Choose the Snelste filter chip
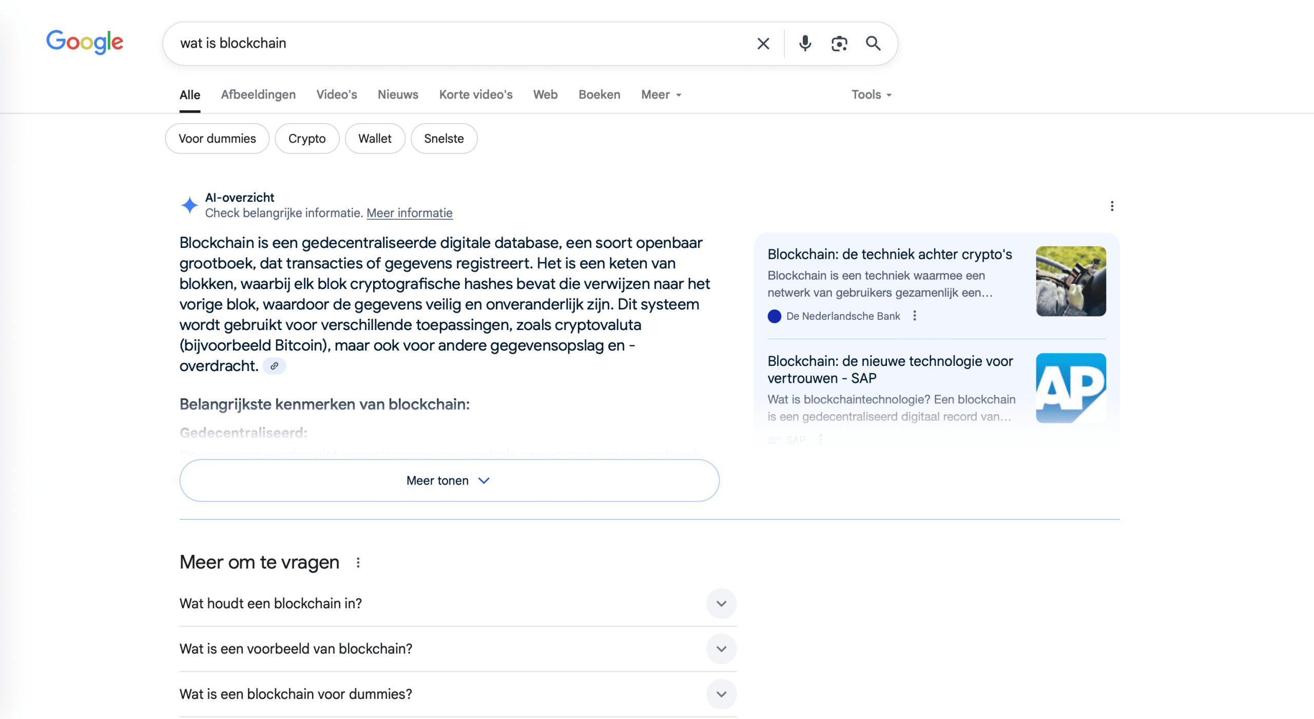 click(x=444, y=139)
